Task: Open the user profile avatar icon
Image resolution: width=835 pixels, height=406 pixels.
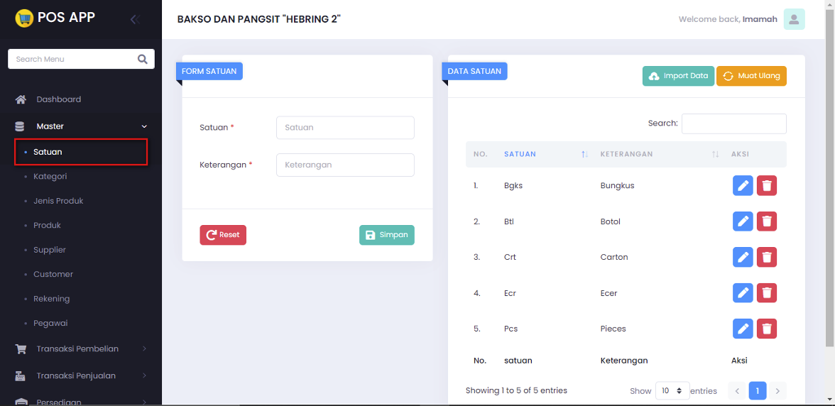Action: [x=794, y=19]
